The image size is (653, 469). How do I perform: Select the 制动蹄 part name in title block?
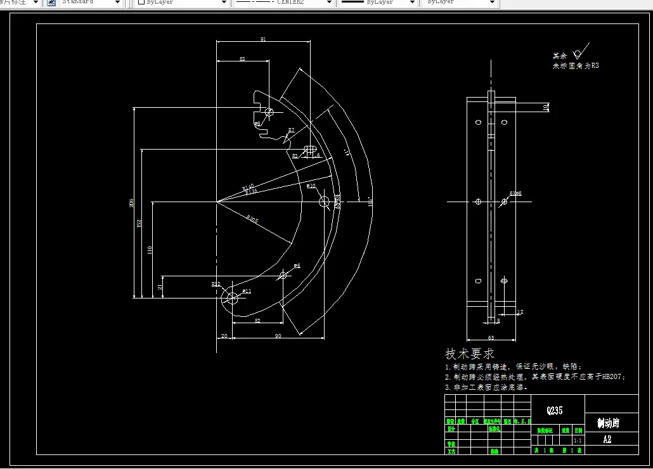pos(608,423)
